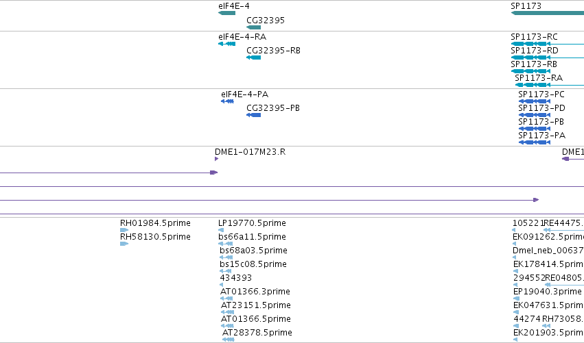Select the DME1-017M23.R purple arrowhead glyph
The image size is (584, 343).
coord(216,159)
